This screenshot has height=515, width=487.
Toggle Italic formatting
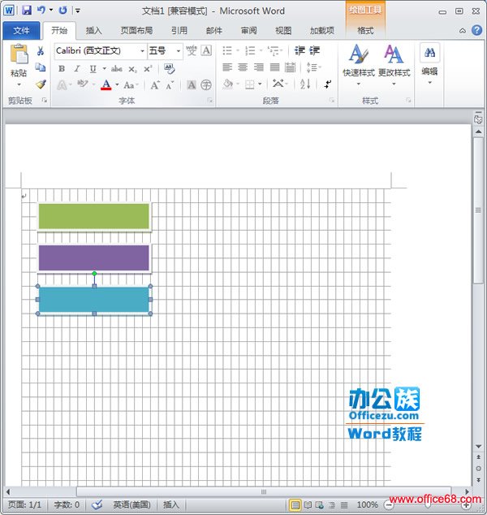(77, 69)
